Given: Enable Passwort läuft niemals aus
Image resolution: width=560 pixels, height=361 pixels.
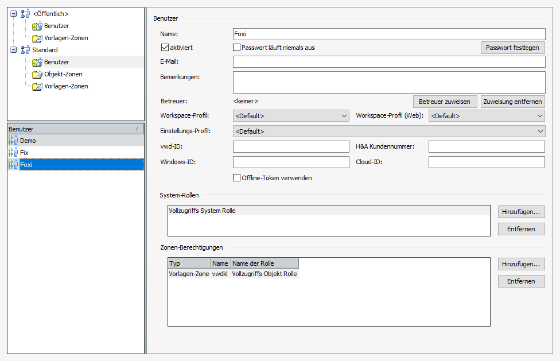Looking at the screenshot, I should [x=236, y=48].
